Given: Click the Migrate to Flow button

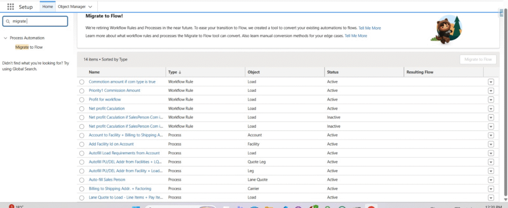Looking at the screenshot, I should point(478,60).
